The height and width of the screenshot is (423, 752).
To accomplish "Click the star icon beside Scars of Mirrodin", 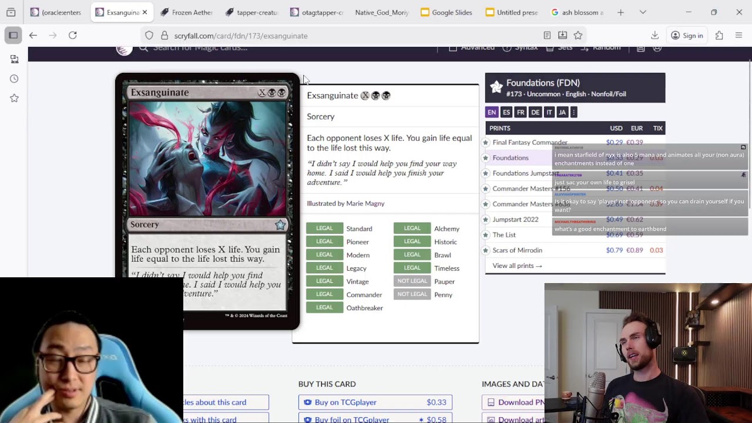I will 486,250.
